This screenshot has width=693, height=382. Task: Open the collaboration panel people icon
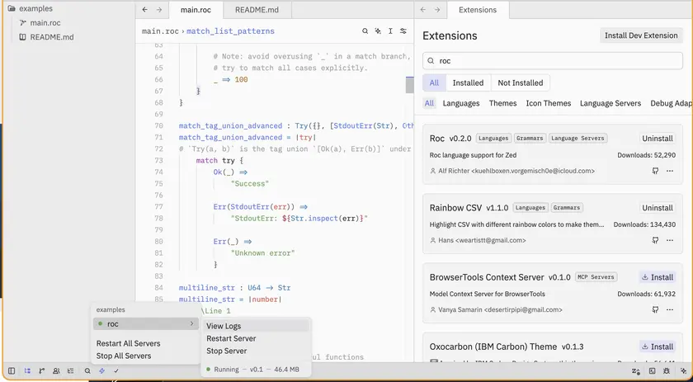pyautogui.click(x=56, y=371)
